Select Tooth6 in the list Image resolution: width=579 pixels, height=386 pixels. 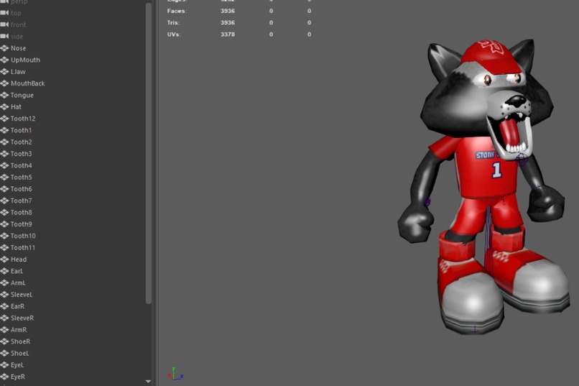pyautogui.click(x=21, y=189)
